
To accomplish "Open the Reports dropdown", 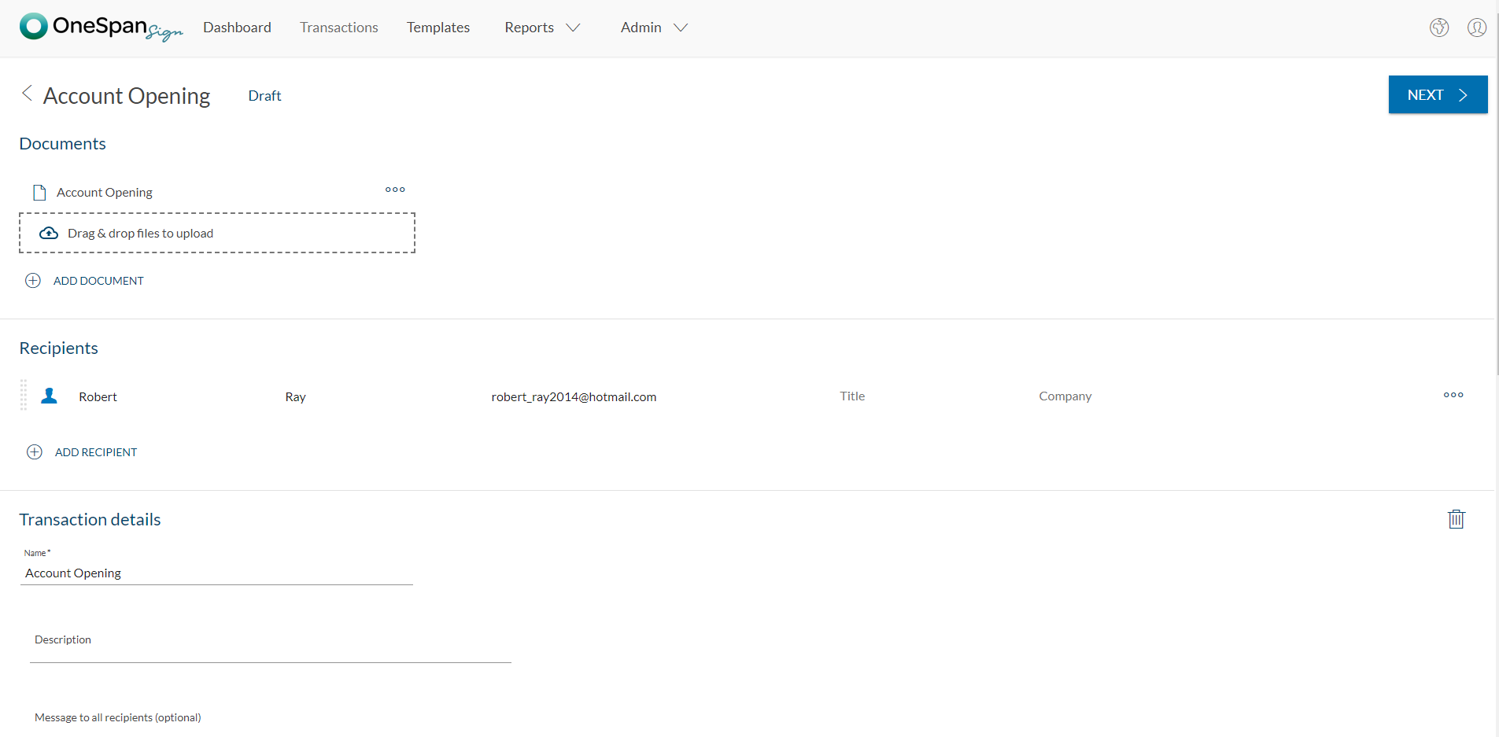I will point(541,28).
